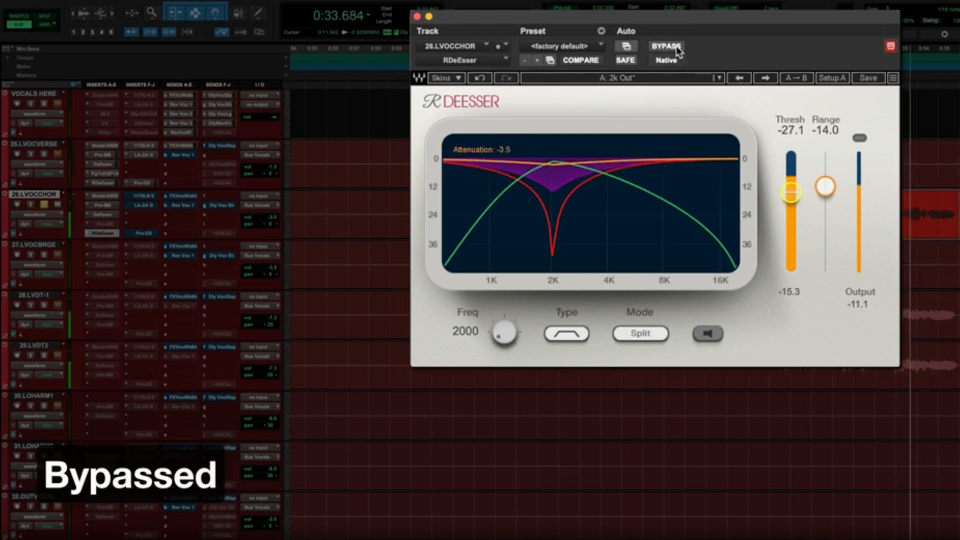Open the factory default preset dropdown

(562, 46)
